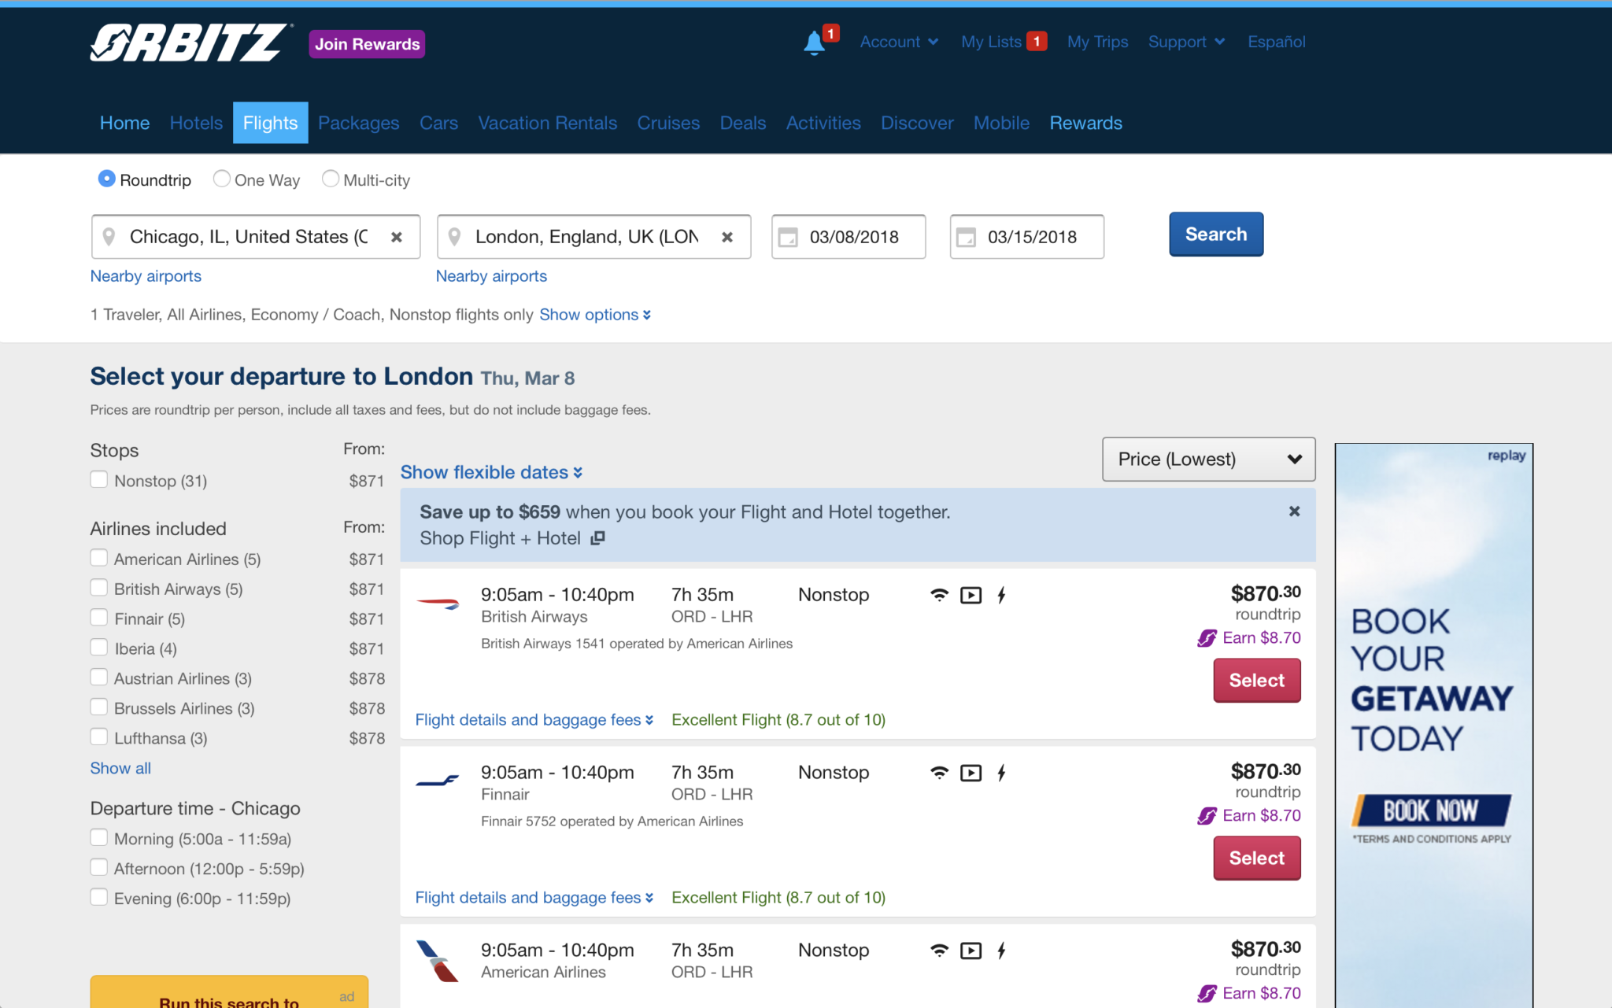
Task: Click the destination location pin icon
Action: pyautogui.click(x=454, y=237)
